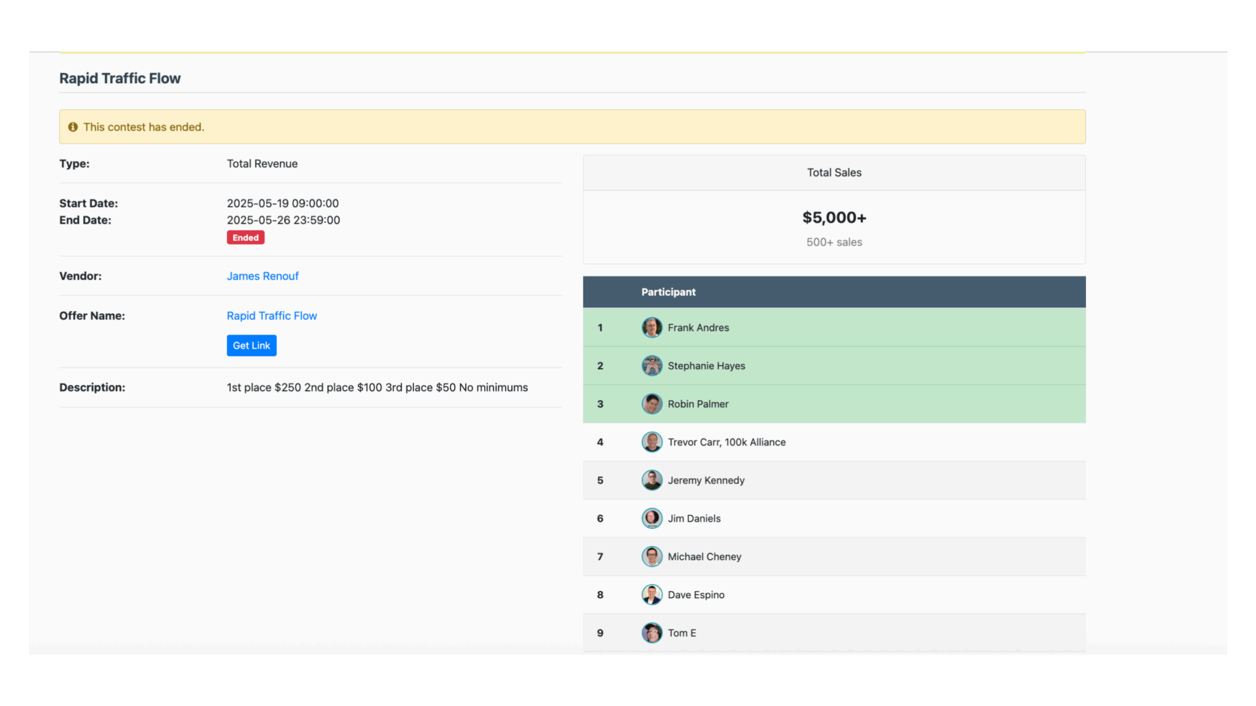Click Dave Espino's avatar picture

point(652,595)
